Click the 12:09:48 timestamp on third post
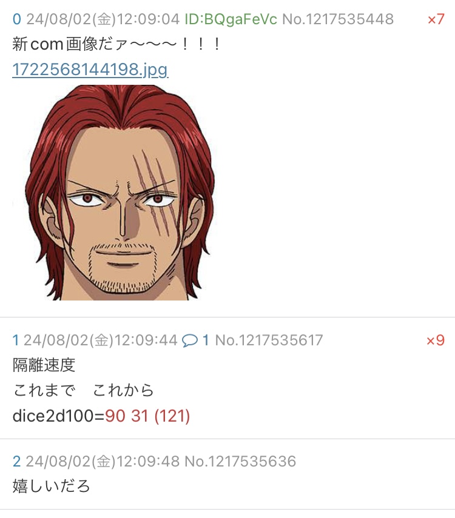 point(148,462)
